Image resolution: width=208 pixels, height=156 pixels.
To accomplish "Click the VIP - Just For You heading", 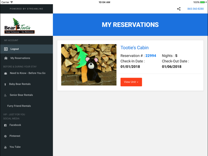I will tap(14, 114).
